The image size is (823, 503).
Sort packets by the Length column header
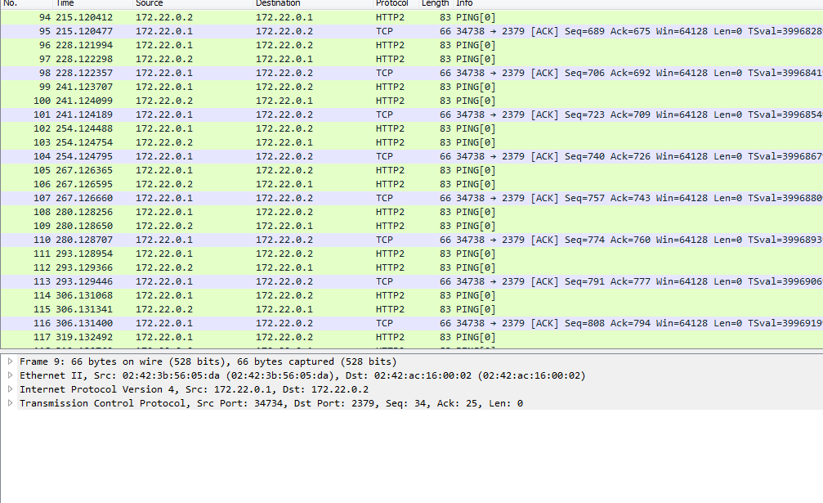pos(436,3)
